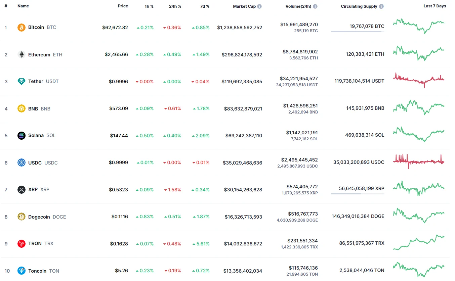Sort by the 24h % column header
455x281 pixels.
pos(175,6)
